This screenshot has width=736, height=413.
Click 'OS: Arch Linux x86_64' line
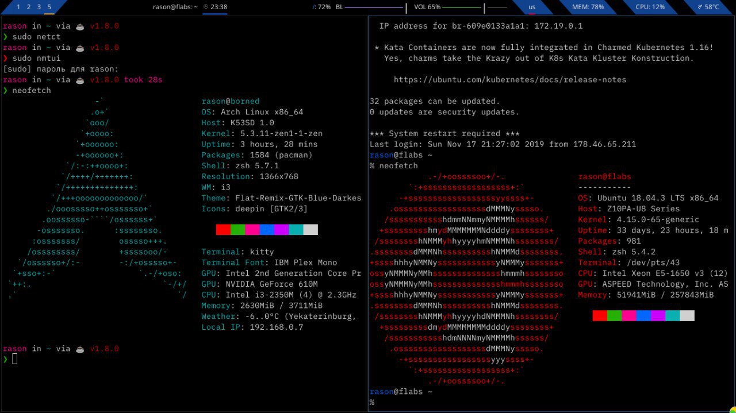point(252,112)
